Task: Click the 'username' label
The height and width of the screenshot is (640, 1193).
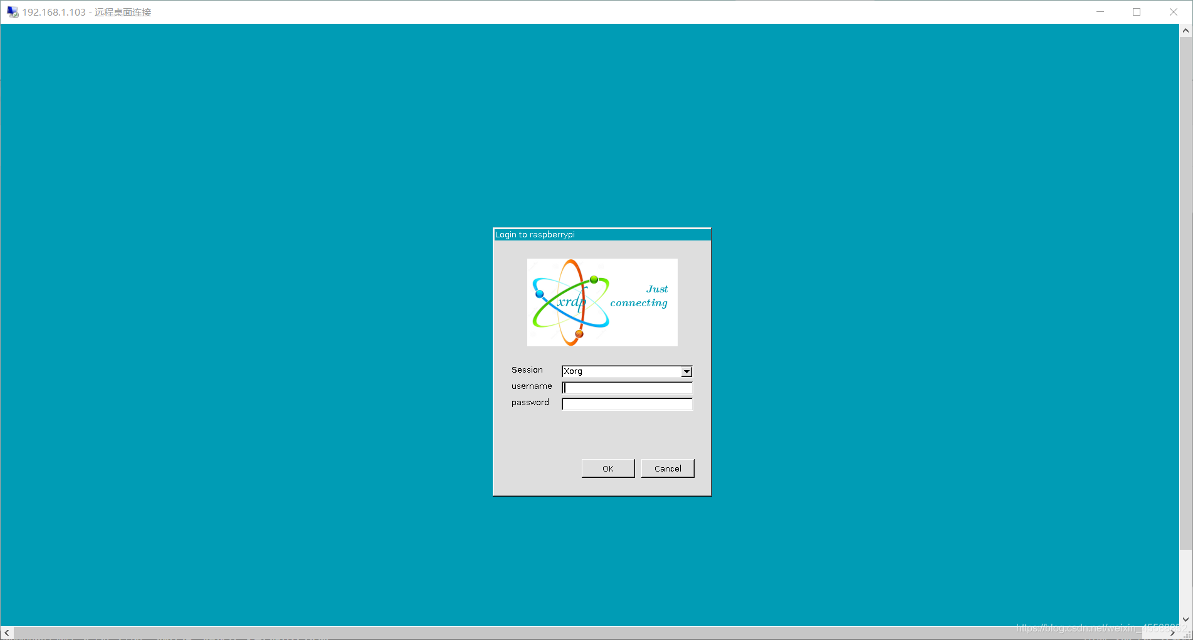Action: 532,386
